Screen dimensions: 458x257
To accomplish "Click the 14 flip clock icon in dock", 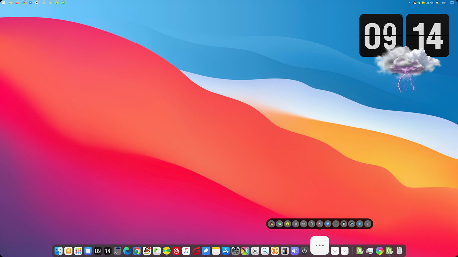I will [108, 251].
